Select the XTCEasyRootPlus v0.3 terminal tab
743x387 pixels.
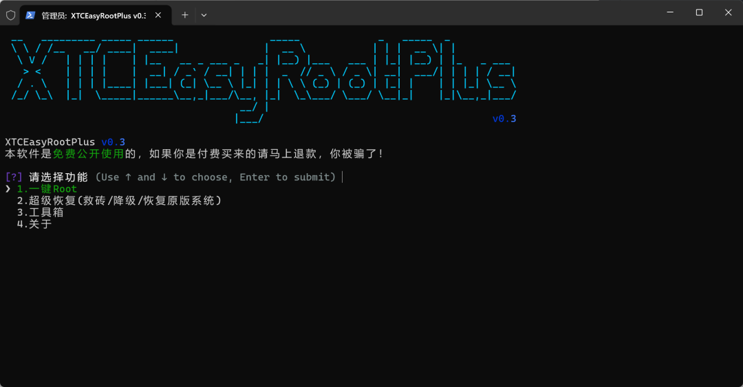pos(94,15)
